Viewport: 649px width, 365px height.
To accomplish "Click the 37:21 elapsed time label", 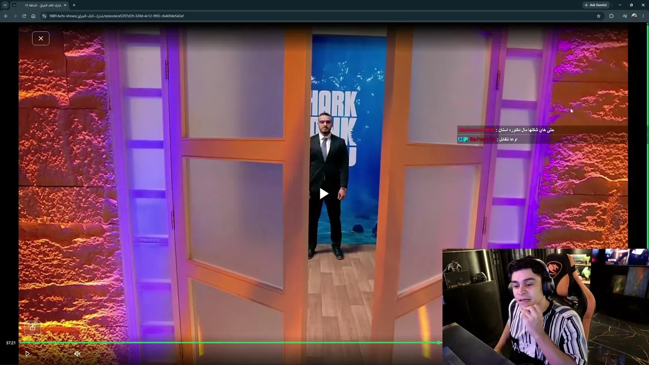I will [11, 343].
